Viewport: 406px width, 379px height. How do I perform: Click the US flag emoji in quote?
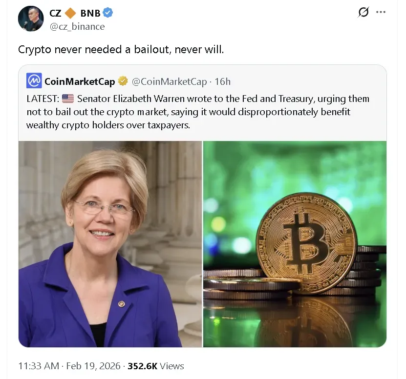[x=68, y=99]
